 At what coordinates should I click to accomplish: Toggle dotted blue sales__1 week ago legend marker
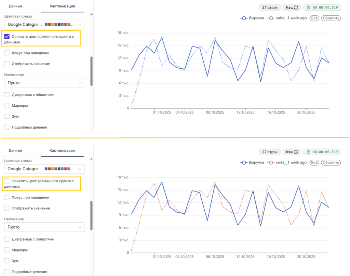tap(271, 18)
